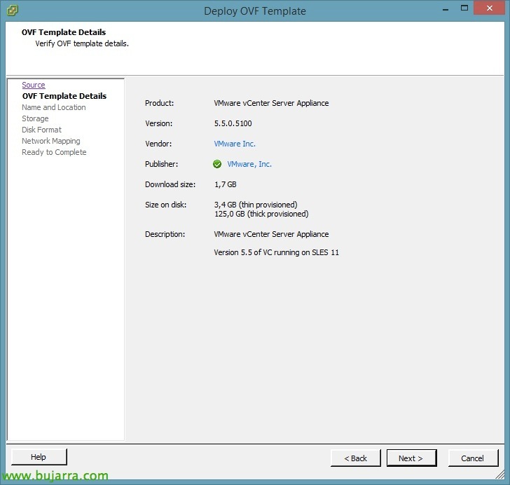The image size is (510, 485).
Task: Close the Deploy OVF Template window
Action: pyautogui.click(x=490, y=8)
